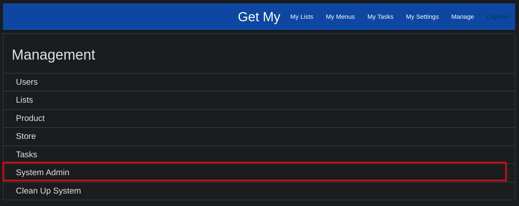Click the Get My brand title
This screenshot has height=206, width=519.
(x=259, y=17)
